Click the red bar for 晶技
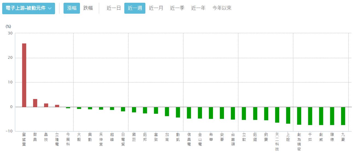 [46, 105]
